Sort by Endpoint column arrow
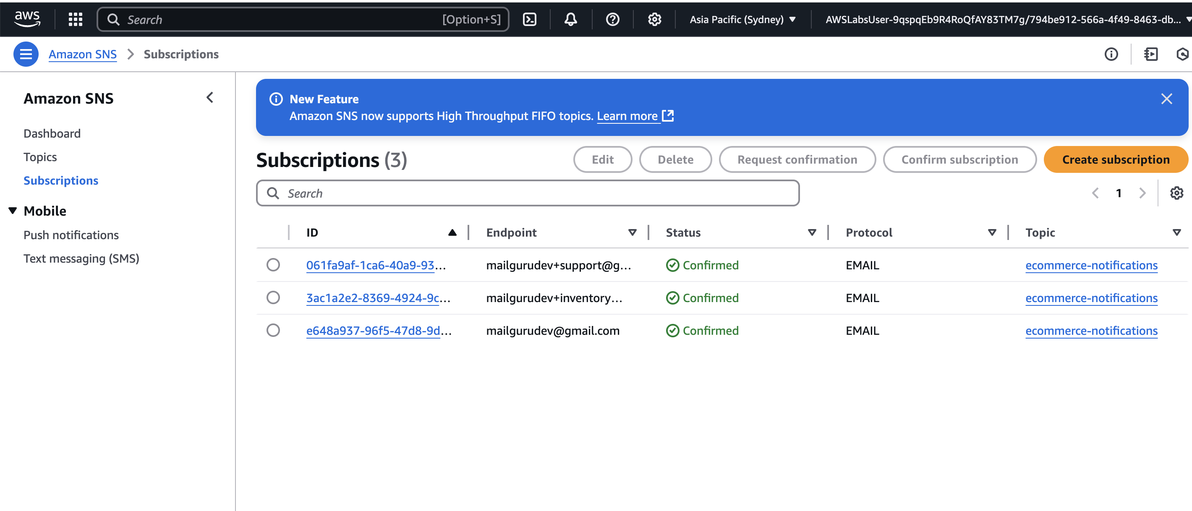The image size is (1192, 511). pos(632,232)
